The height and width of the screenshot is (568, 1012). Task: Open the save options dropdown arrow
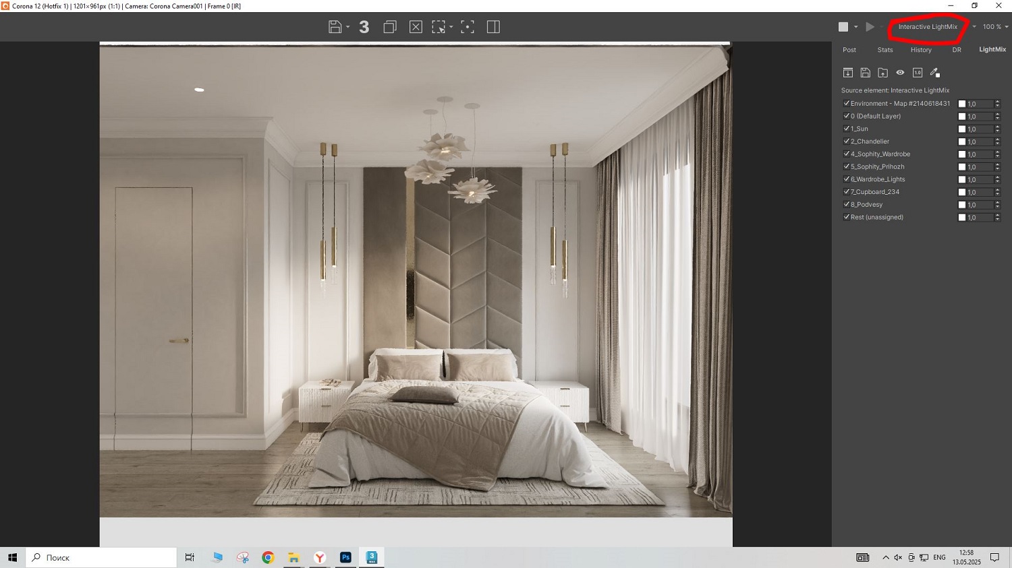point(348,28)
